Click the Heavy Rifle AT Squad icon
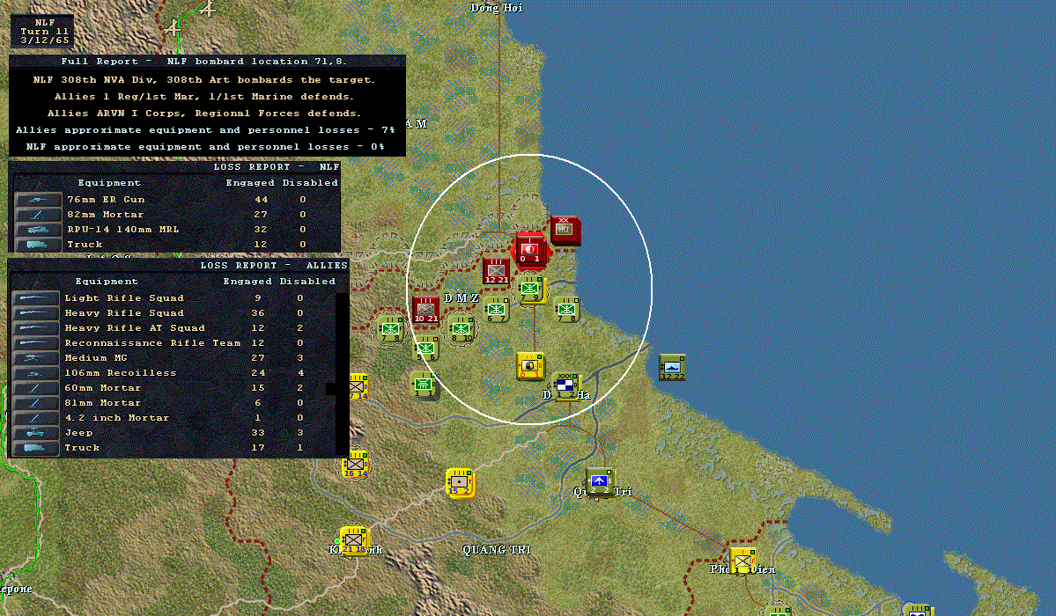 pyautogui.click(x=36, y=328)
